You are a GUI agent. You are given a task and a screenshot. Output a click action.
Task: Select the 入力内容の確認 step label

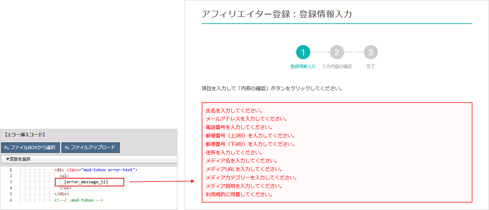pos(337,66)
